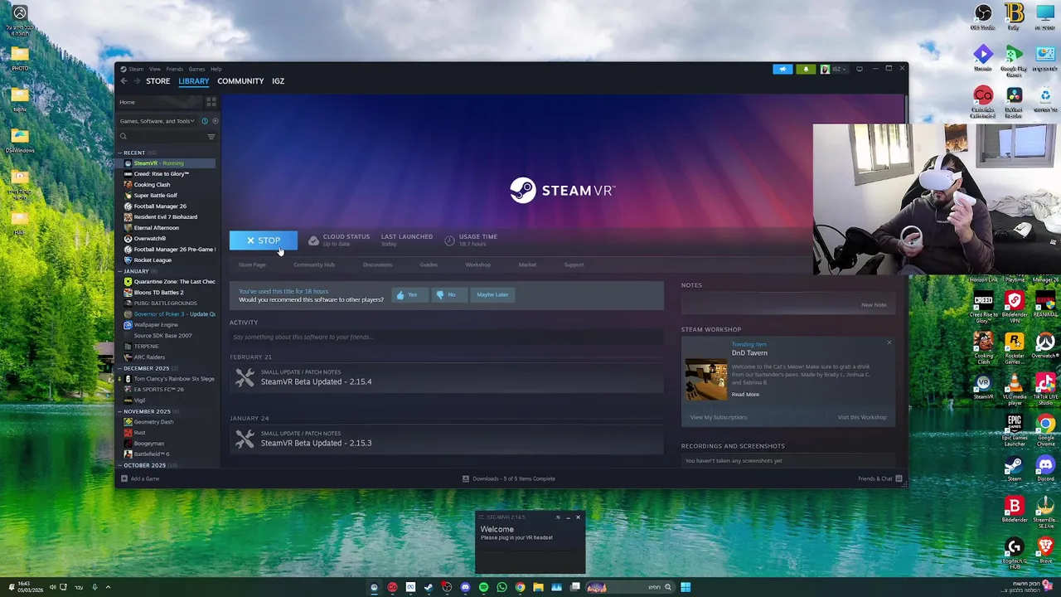Click Visit this Workshop
The height and width of the screenshot is (597, 1061).
coord(862,417)
